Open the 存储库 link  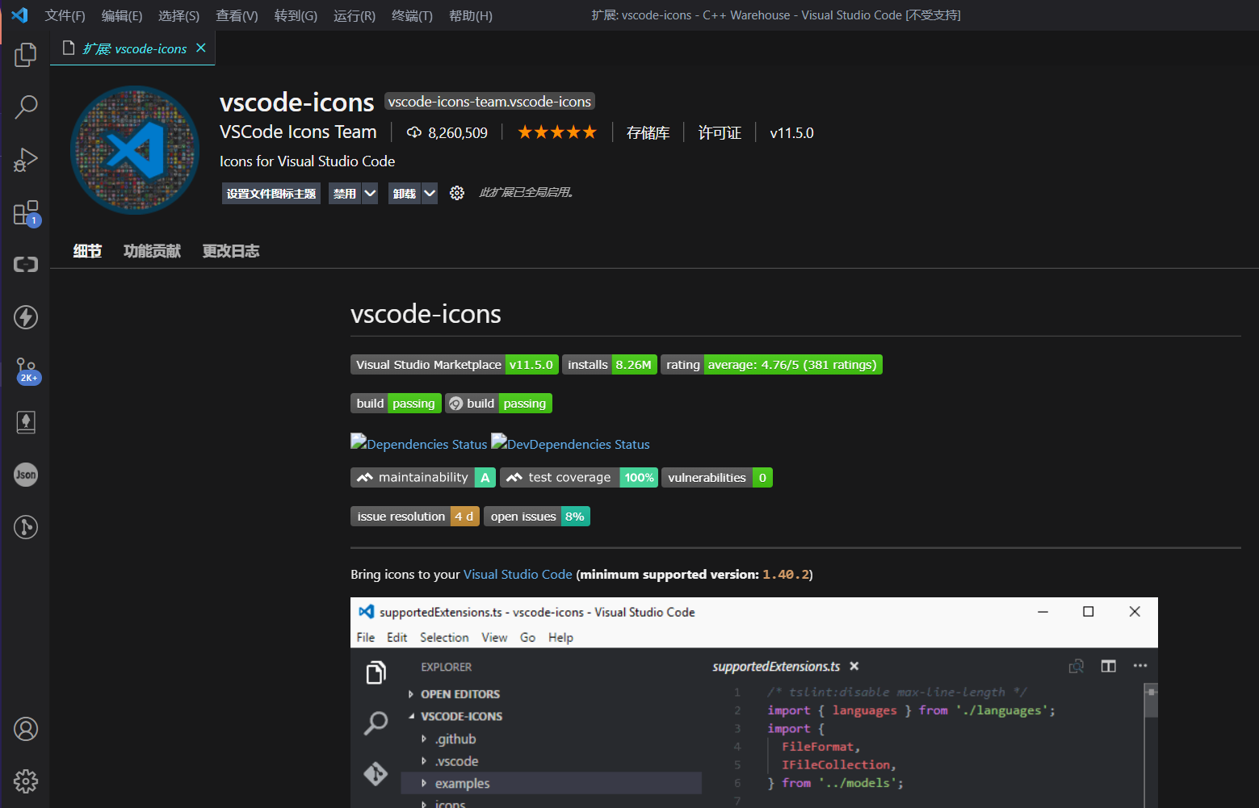tap(648, 132)
